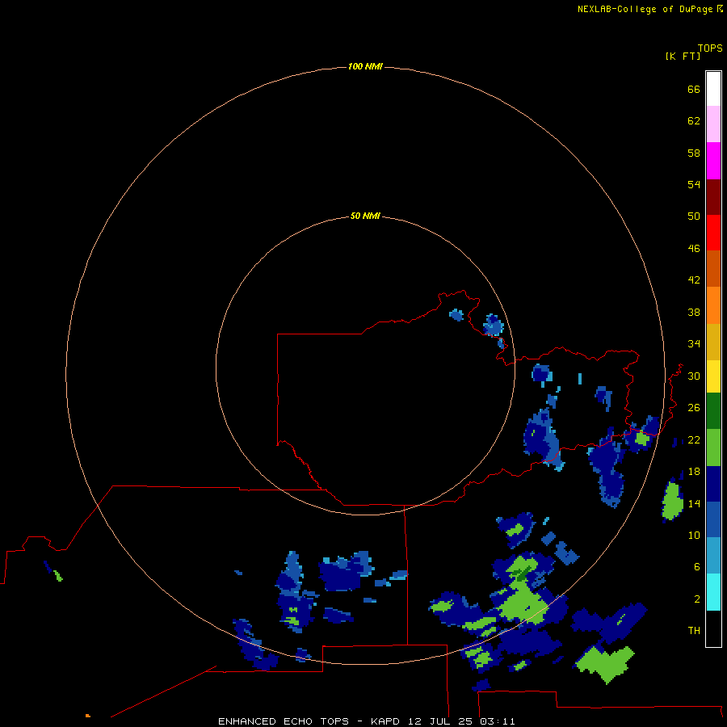Select the cyan legend swatch
Screen dimensions: 727x727
tap(713, 592)
